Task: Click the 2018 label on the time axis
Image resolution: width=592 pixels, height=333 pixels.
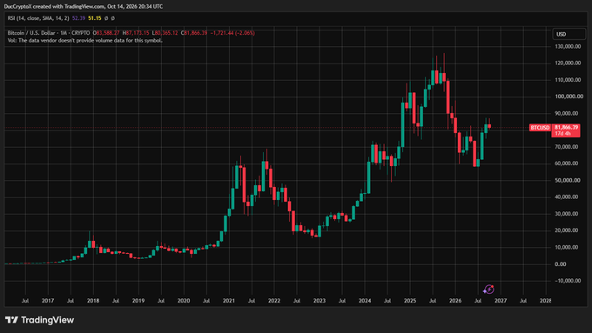Action: point(93,301)
